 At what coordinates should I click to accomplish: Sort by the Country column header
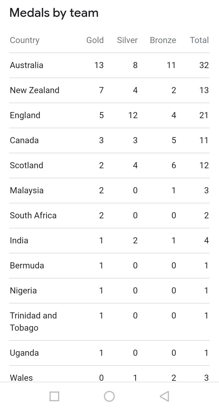[x=24, y=40]
